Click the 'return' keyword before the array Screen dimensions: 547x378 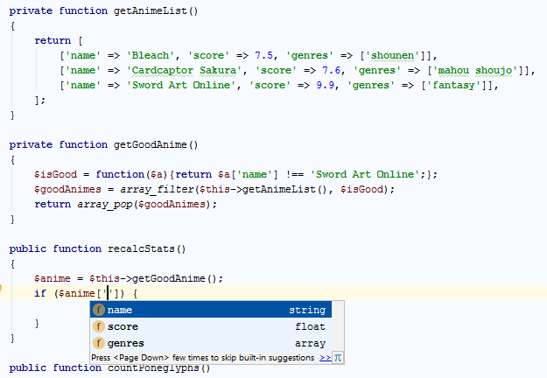tap(53, 40)
